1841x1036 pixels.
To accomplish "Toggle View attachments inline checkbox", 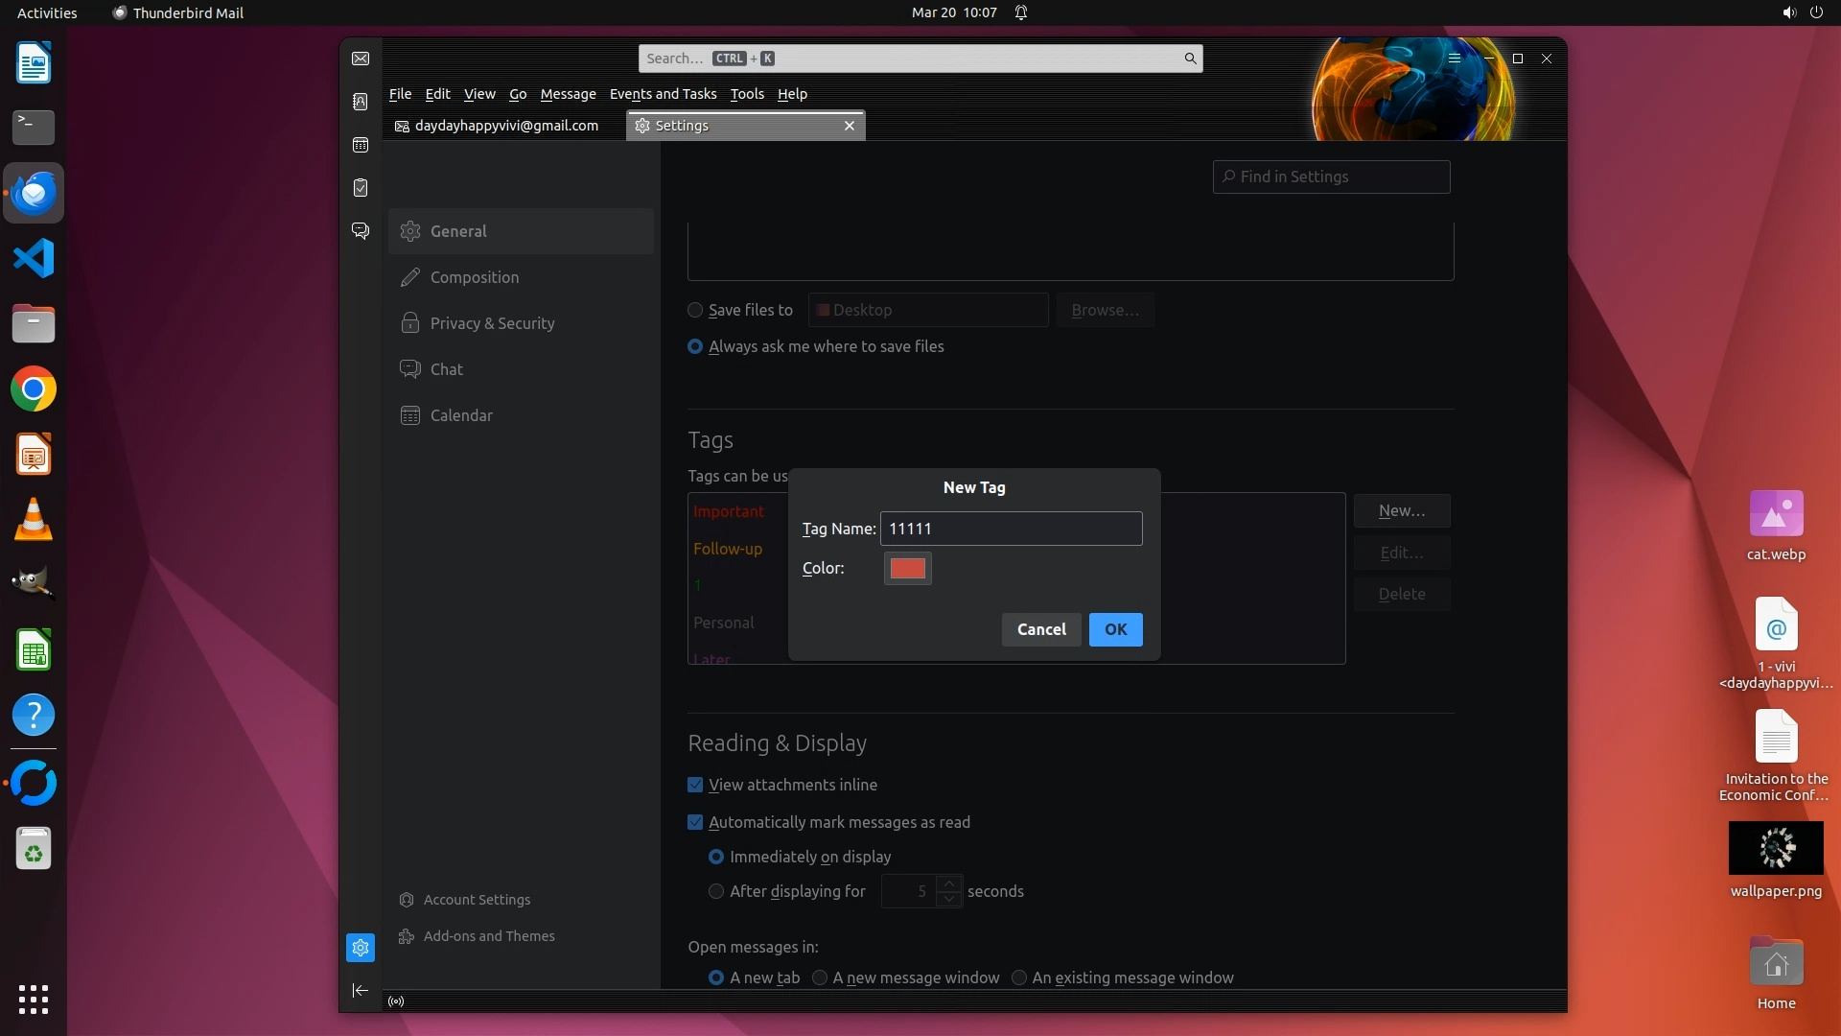I will 695,785.
